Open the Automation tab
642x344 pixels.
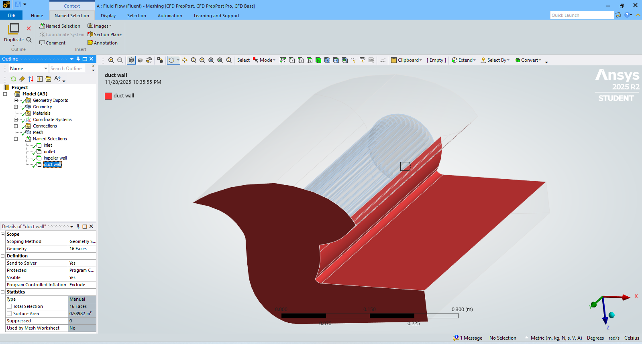click(169, 16)
